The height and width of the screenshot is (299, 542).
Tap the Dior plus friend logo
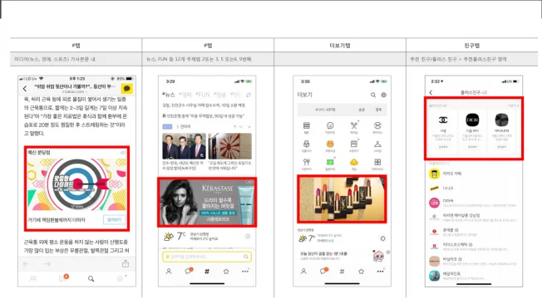(472, 120)
